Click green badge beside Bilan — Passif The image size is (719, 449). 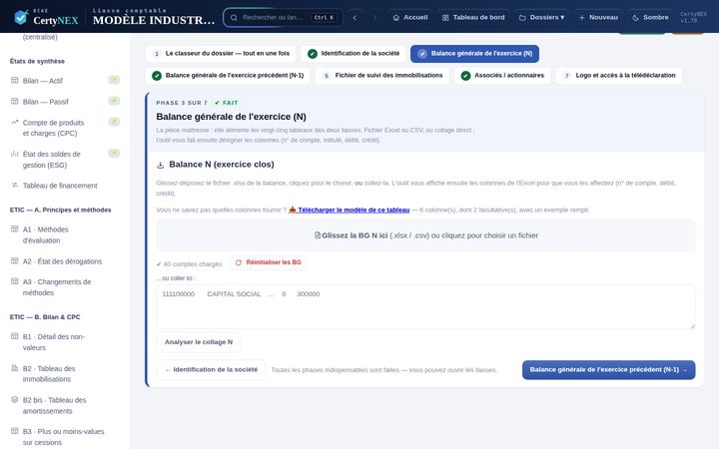(x=114, y=101)
